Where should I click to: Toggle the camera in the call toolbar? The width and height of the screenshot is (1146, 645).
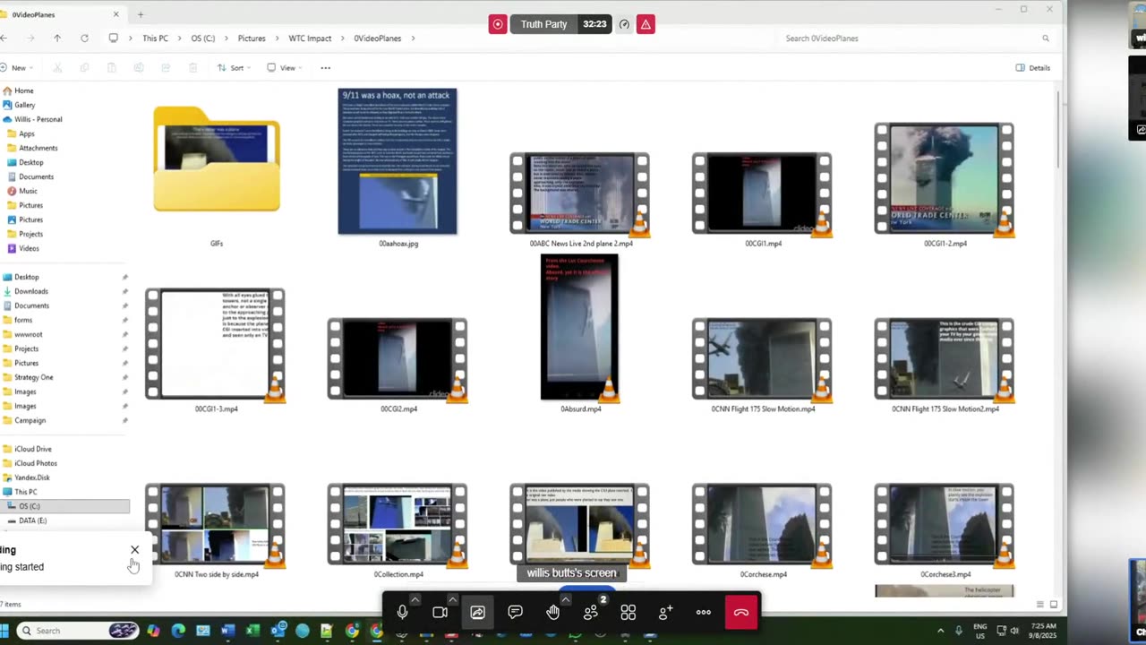(x=440, y=613)
